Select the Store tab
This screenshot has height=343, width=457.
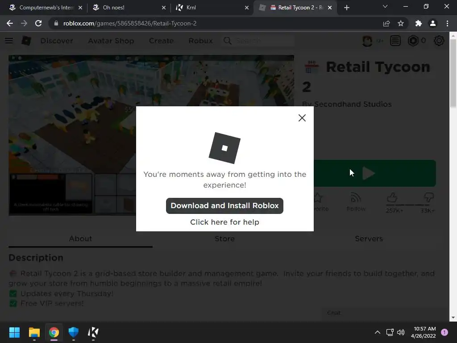[224, 238]
